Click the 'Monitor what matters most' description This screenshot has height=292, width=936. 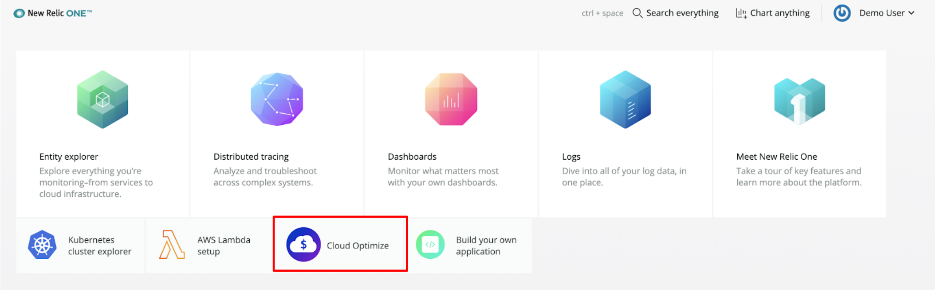[x=443, y=177]
